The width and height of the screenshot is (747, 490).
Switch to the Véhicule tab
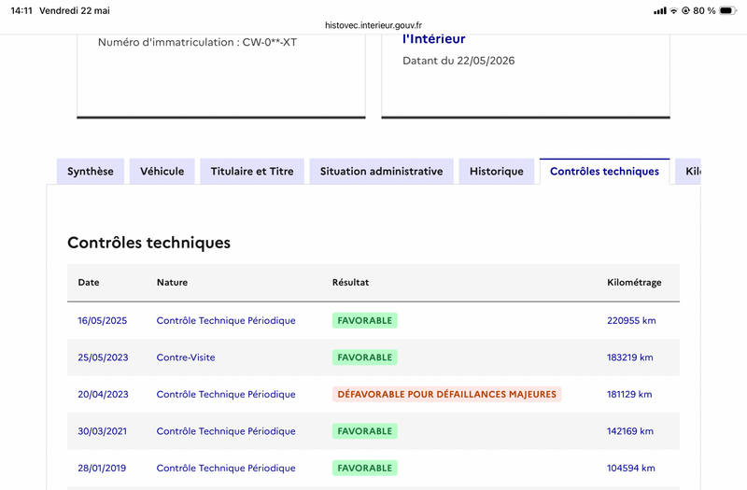pos(162,172)
